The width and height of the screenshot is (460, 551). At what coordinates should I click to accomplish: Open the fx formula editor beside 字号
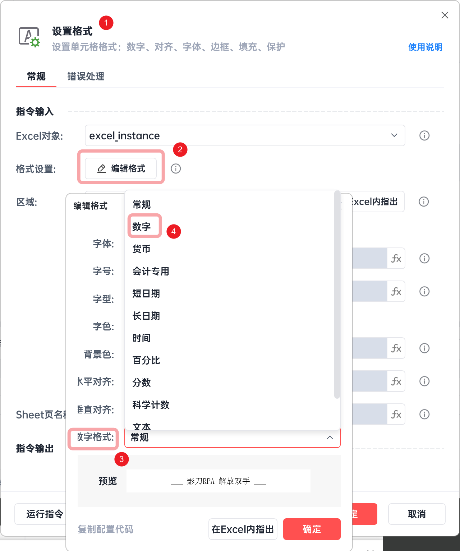(x=396, y=258)
